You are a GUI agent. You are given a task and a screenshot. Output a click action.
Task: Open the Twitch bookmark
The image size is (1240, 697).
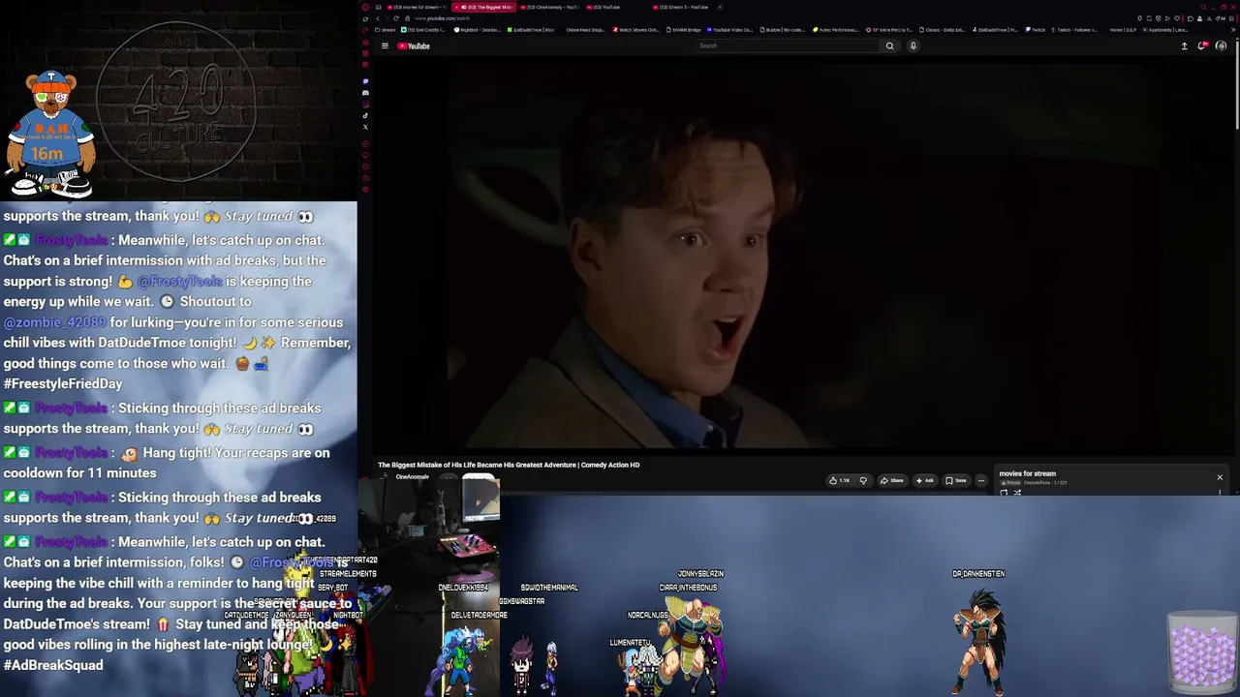(1037, 30)
